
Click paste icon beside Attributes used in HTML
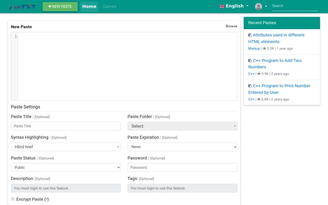point(250,35)
